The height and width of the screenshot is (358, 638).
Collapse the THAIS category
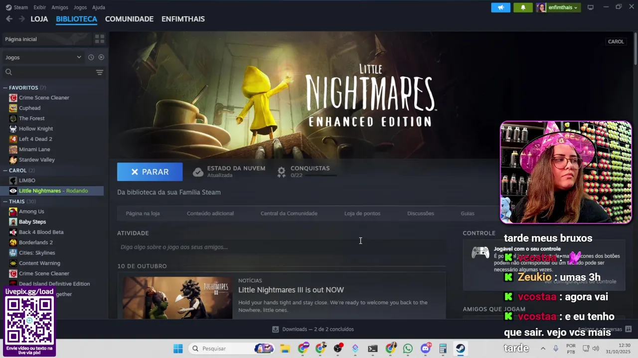[x=5, y=201]
